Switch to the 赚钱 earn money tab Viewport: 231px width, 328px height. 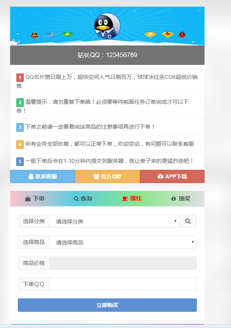tap(132, 198)
